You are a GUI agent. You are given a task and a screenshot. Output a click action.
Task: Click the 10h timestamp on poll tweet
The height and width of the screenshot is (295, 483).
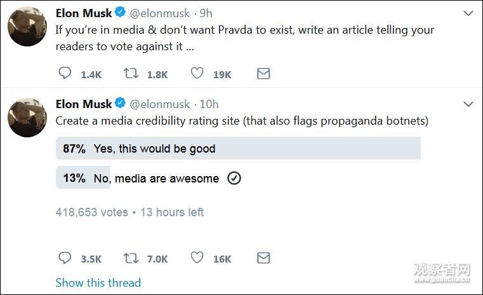(209, 104)
